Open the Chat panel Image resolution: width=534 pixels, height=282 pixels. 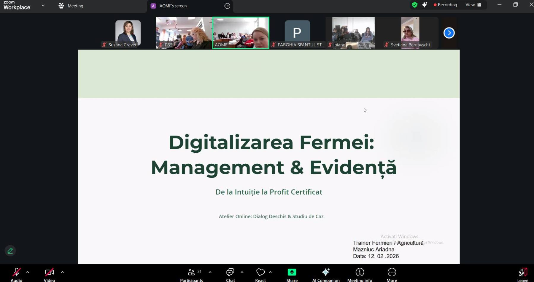230,275
